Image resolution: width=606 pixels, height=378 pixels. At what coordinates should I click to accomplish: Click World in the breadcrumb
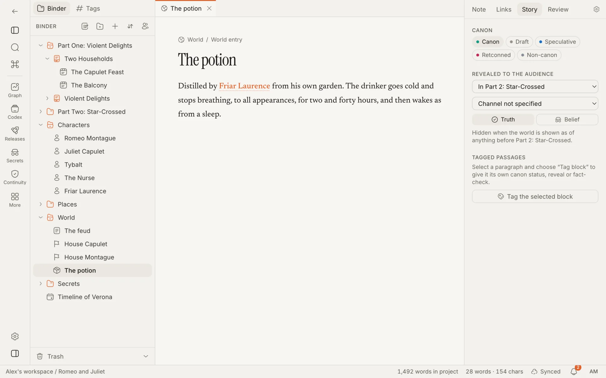click(195, 40)
